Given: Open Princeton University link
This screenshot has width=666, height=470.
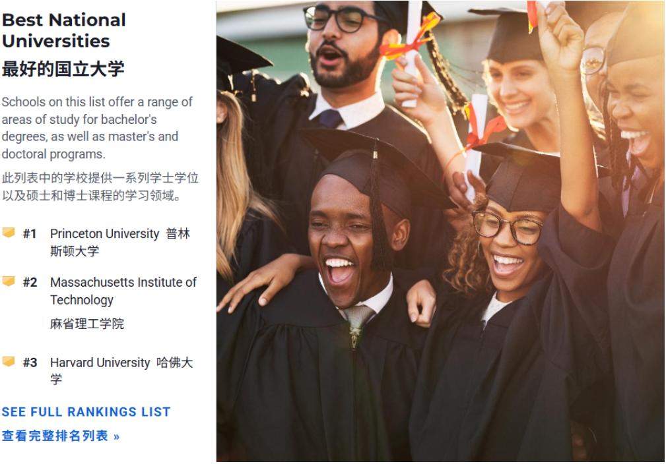Looking at the screenshot, I should click(104, 234).
